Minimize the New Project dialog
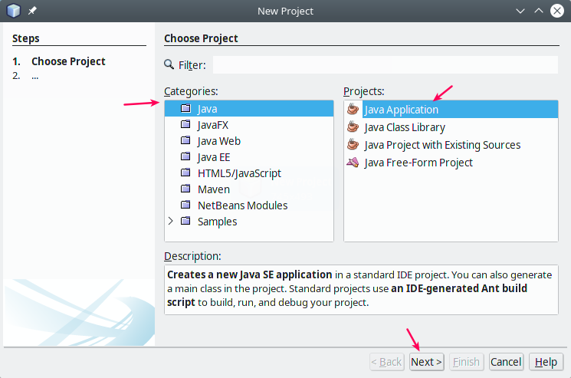 520,11
